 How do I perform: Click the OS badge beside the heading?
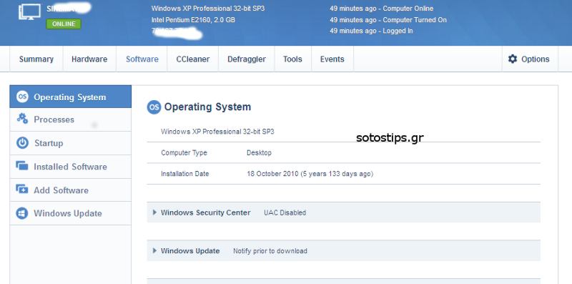point(154,107)
